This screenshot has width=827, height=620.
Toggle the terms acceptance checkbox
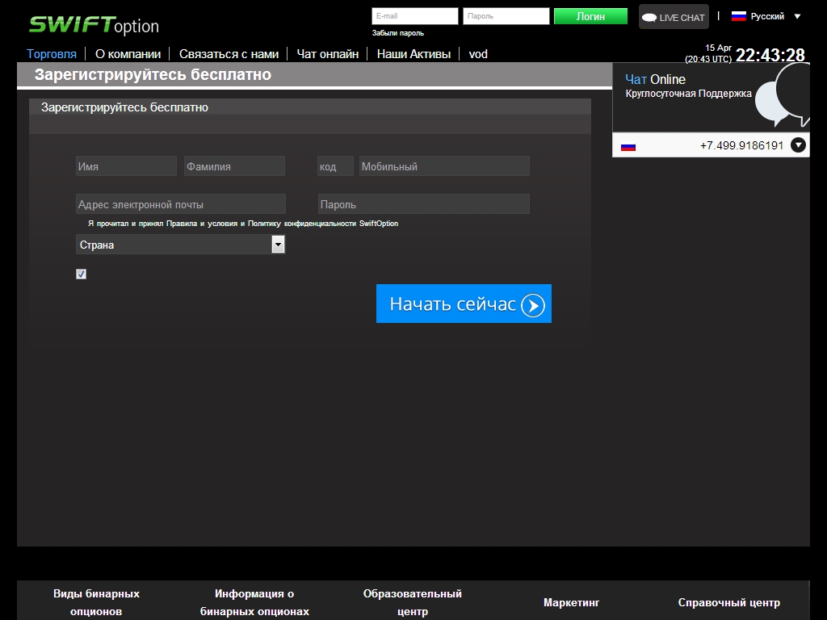(x=81, y=274)
